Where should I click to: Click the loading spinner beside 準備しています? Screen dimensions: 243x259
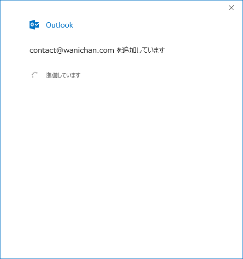[34, 75]
